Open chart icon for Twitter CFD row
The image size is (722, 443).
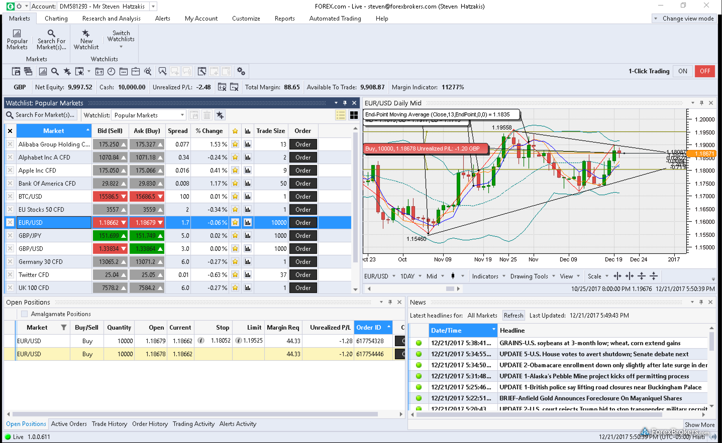coord(248,275)
